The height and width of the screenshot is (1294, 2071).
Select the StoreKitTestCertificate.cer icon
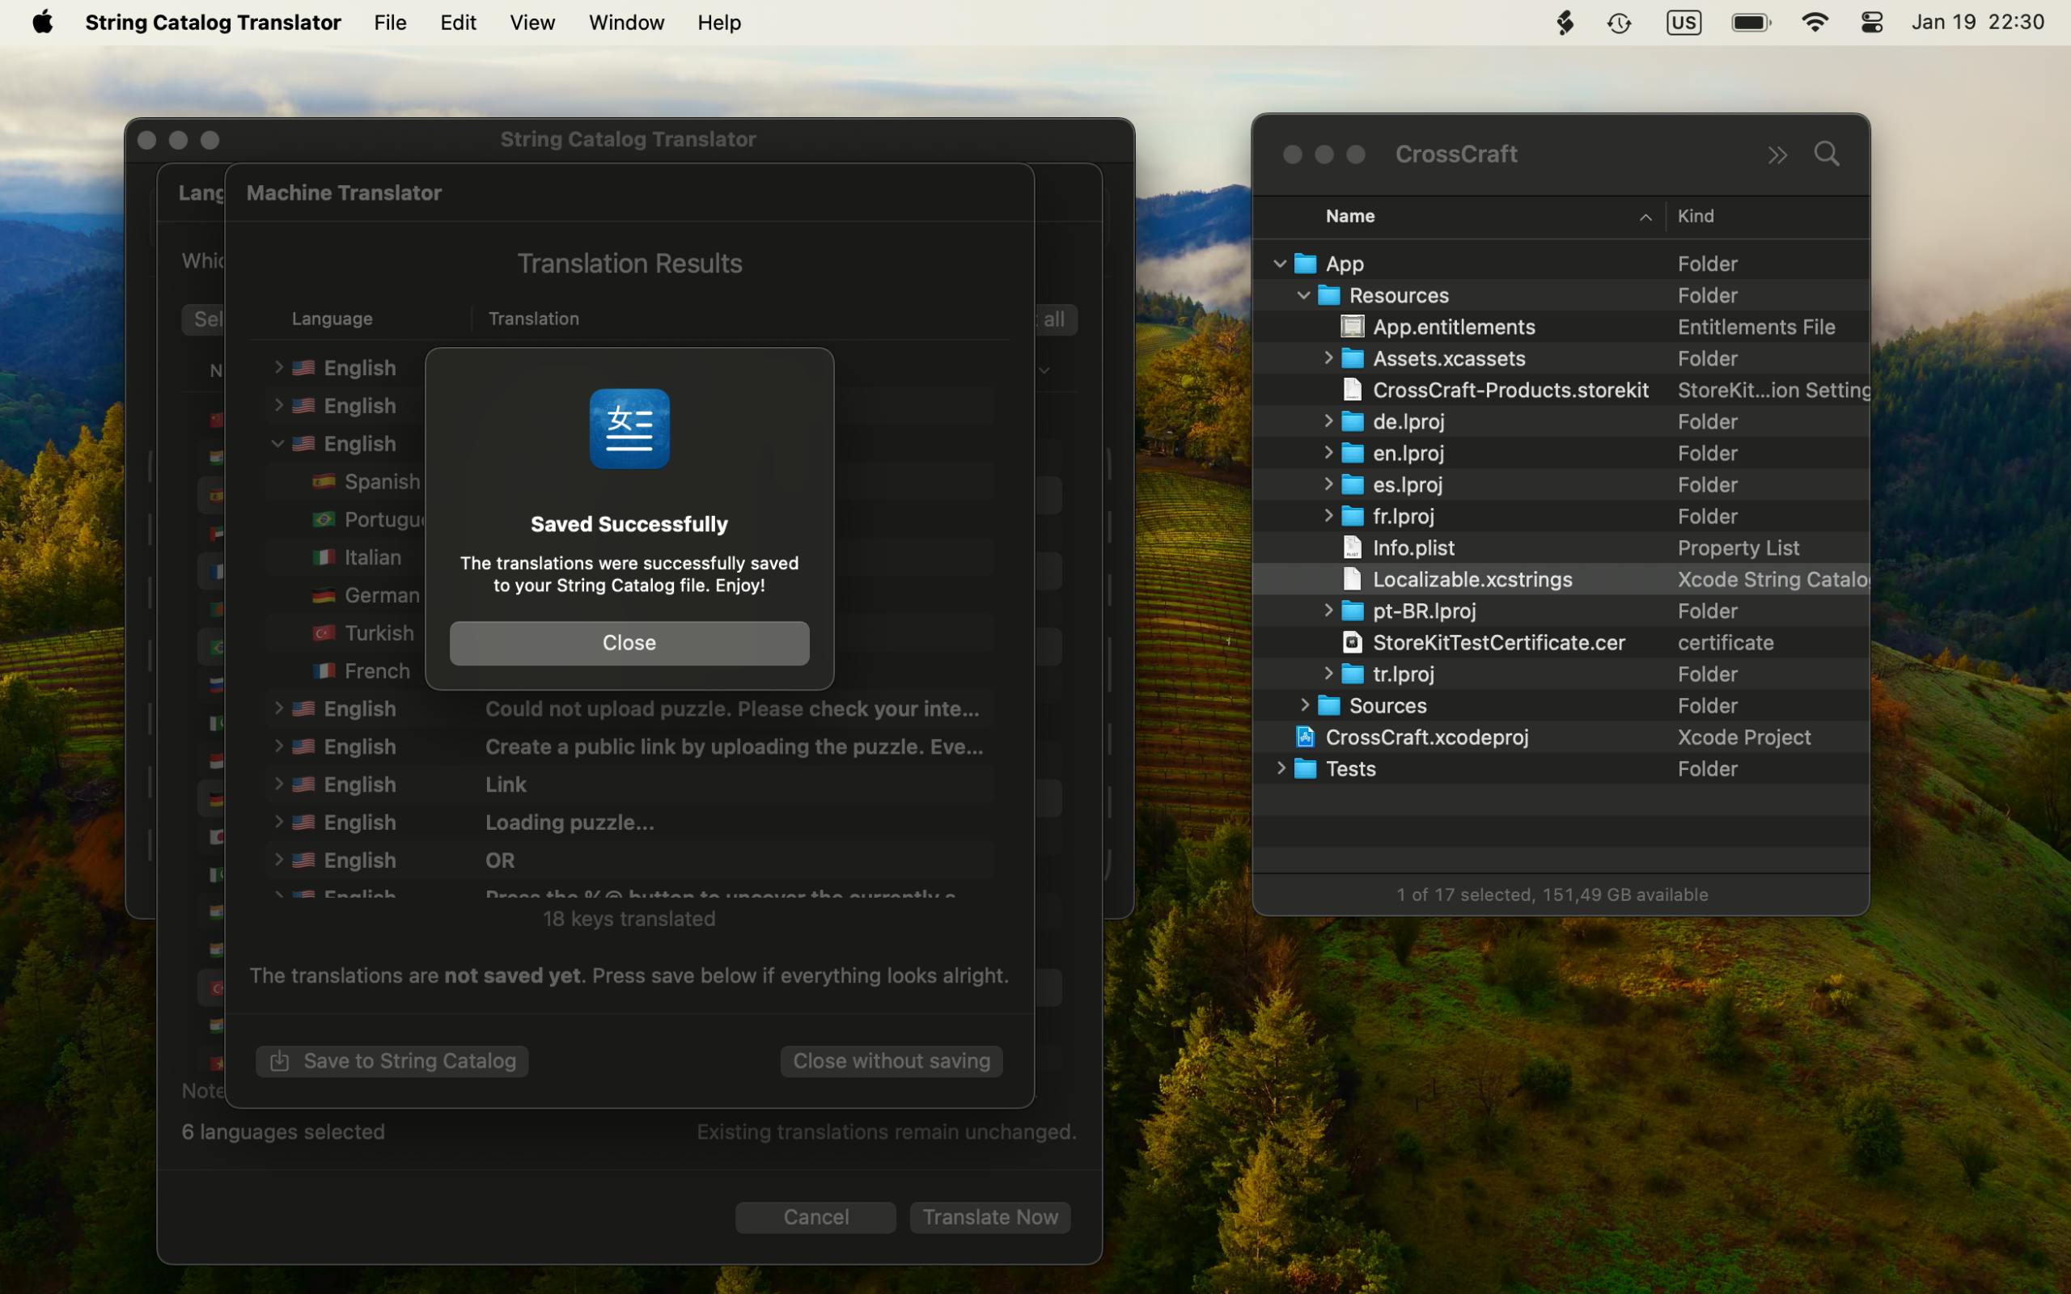(x=1352, y=642)
